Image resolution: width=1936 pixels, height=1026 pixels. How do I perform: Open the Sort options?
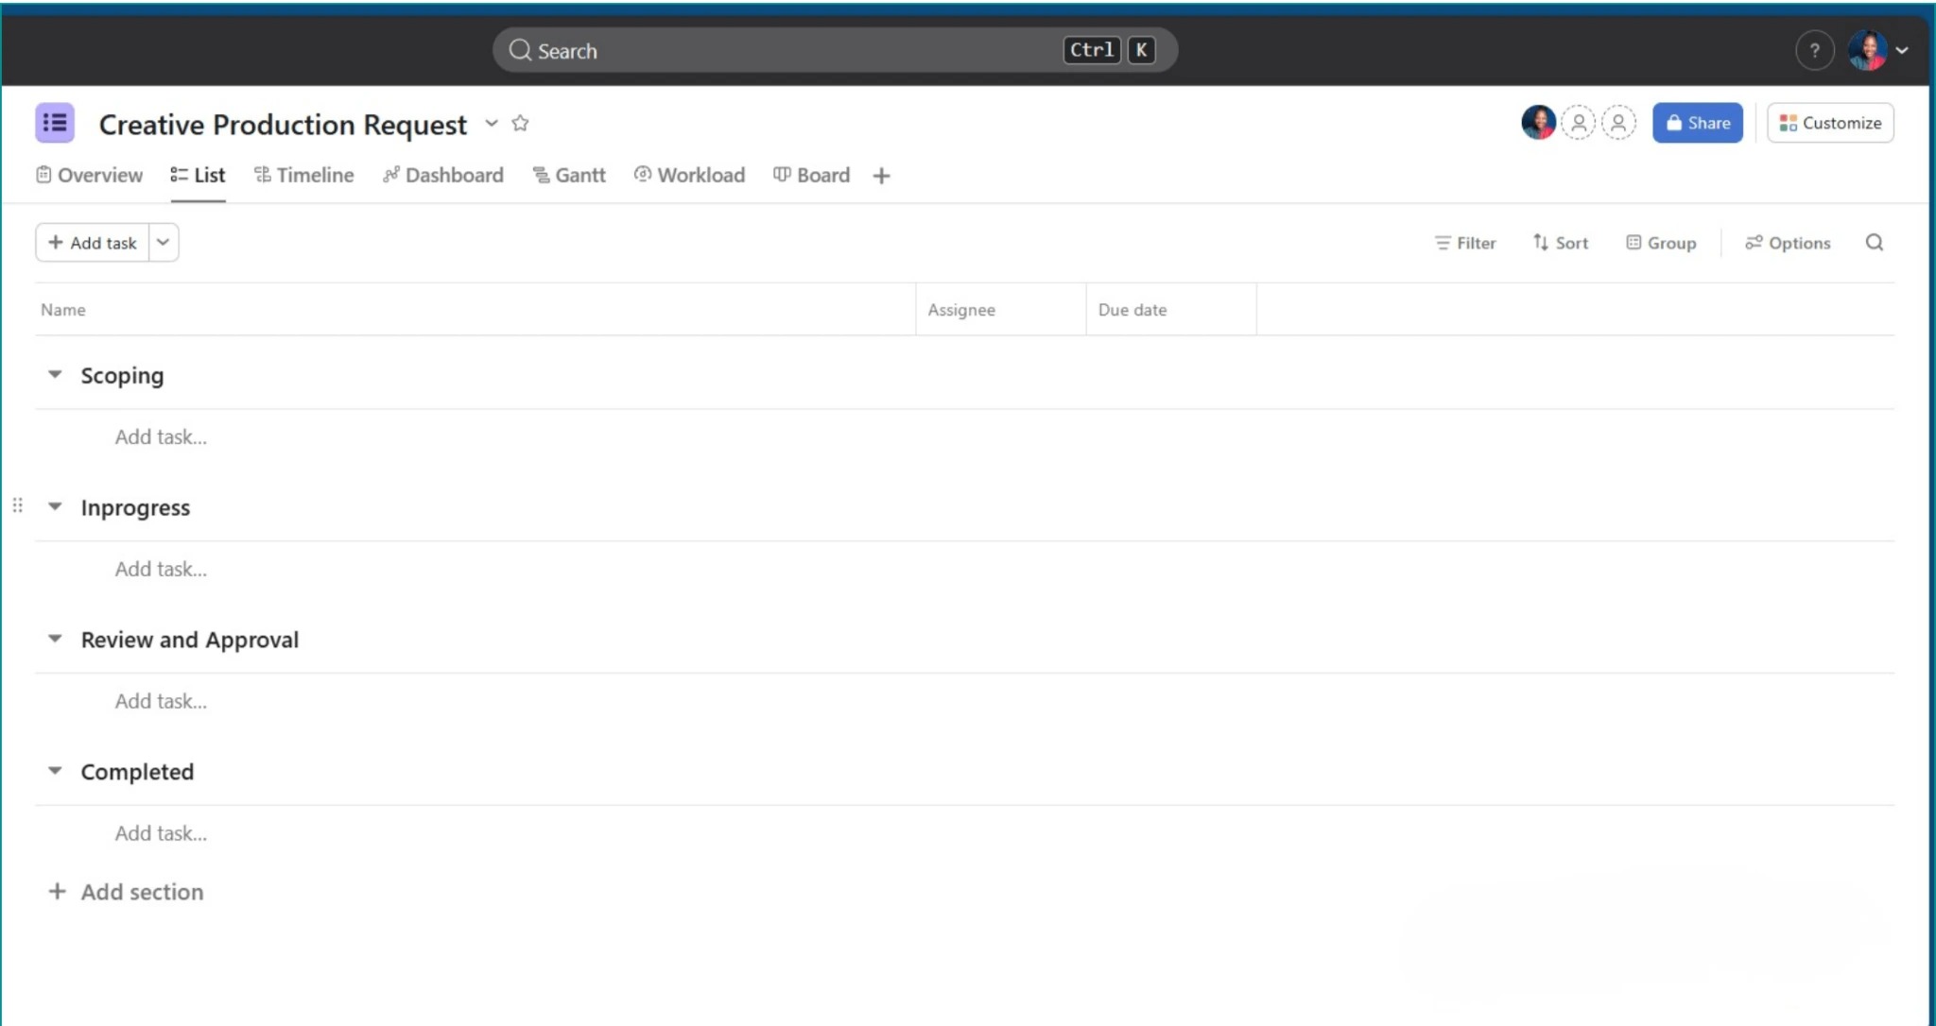(x=1560, y=243)
